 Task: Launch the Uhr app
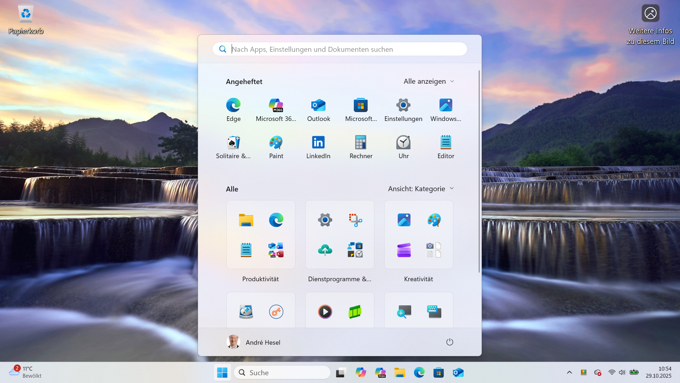coord(403,146)
